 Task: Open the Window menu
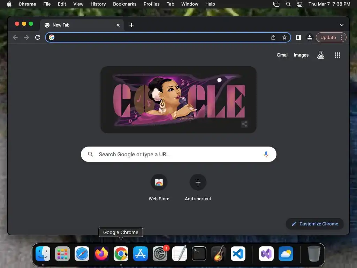click(190, 4)
